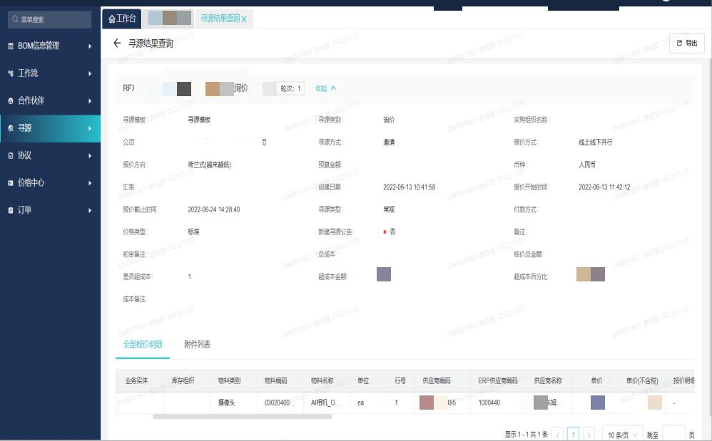
Task: Click the 价格中心 sidebar icon
Action: coord(10,183)
